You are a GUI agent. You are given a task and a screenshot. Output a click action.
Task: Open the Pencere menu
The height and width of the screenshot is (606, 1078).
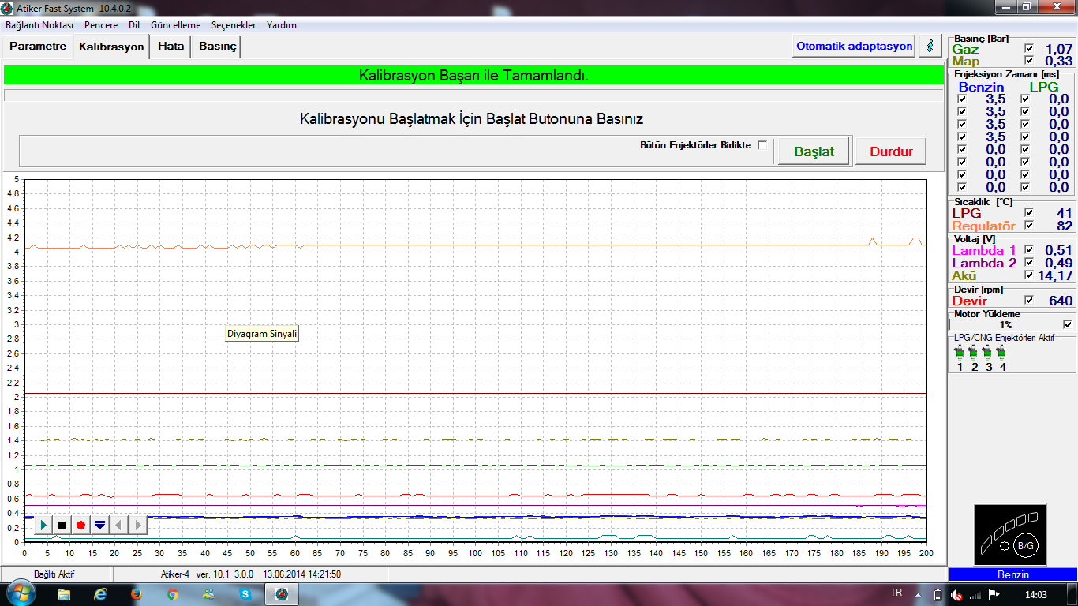tap(101, 25)
